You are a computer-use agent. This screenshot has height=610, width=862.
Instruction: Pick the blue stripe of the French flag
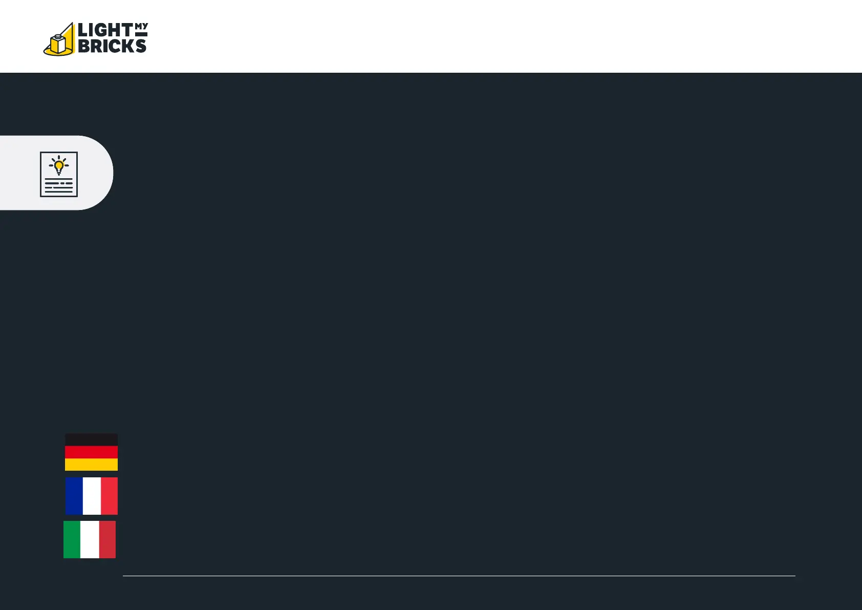coord(74,496)
